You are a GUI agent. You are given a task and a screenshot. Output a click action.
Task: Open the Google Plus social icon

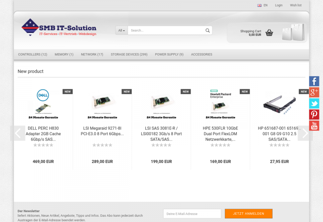point(314,92)
